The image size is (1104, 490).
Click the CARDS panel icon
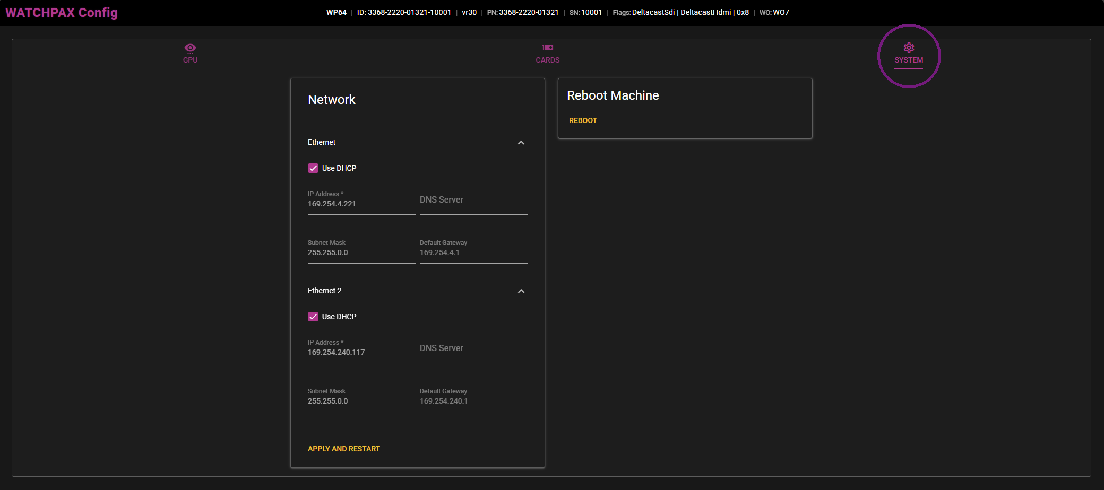(x=548, y=48)
